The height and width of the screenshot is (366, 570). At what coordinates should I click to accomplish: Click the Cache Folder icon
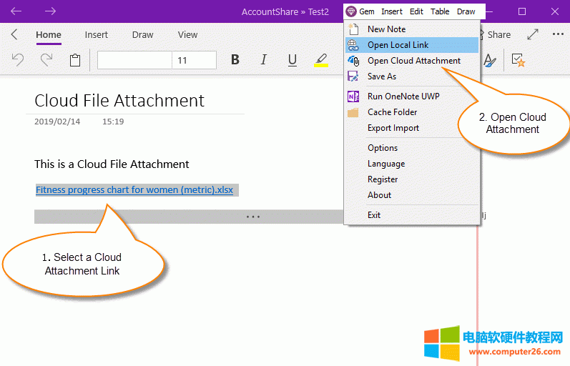[353, 112]
